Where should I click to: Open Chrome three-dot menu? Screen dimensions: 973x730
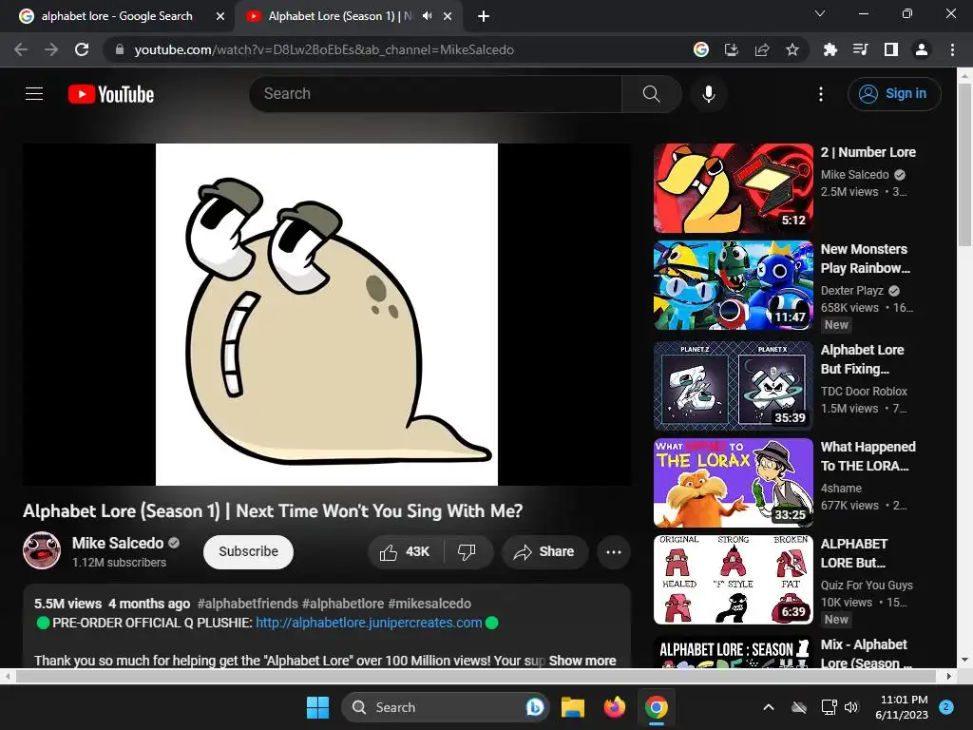tap(952, 49)
